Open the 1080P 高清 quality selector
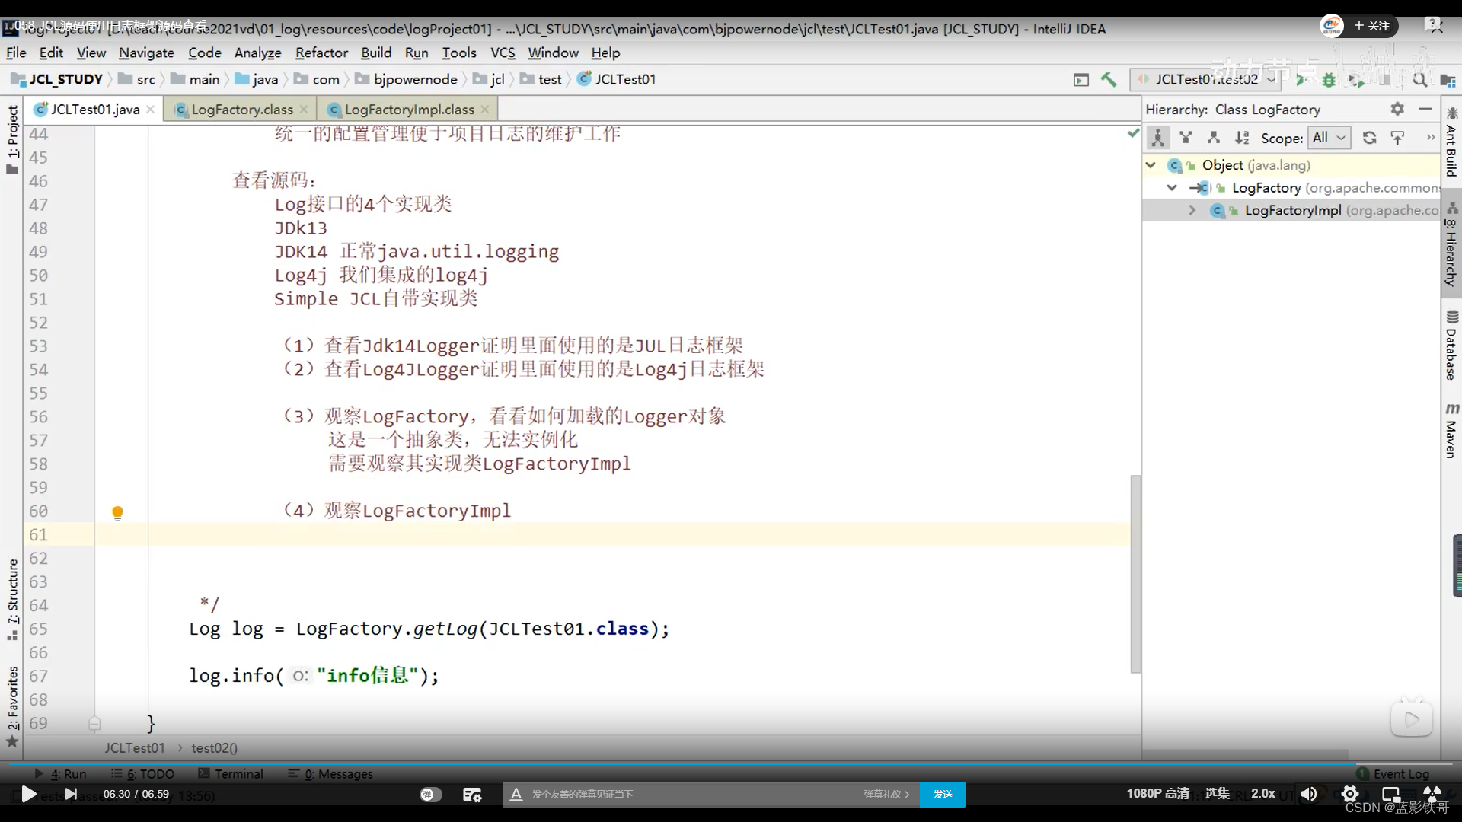The width and height of the screenshot is (1462, 822). click(x=1157, y=793)
